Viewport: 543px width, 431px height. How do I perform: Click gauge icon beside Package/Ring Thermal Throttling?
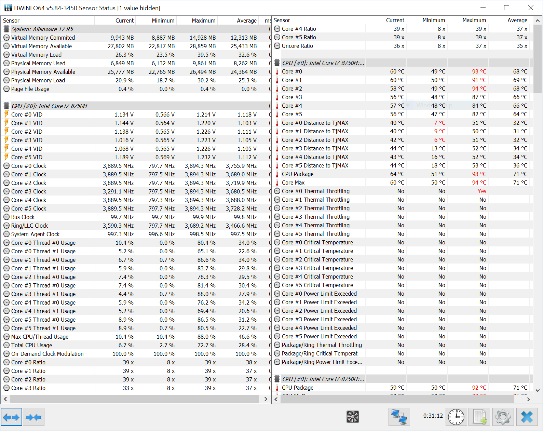[x=277, y=345]
